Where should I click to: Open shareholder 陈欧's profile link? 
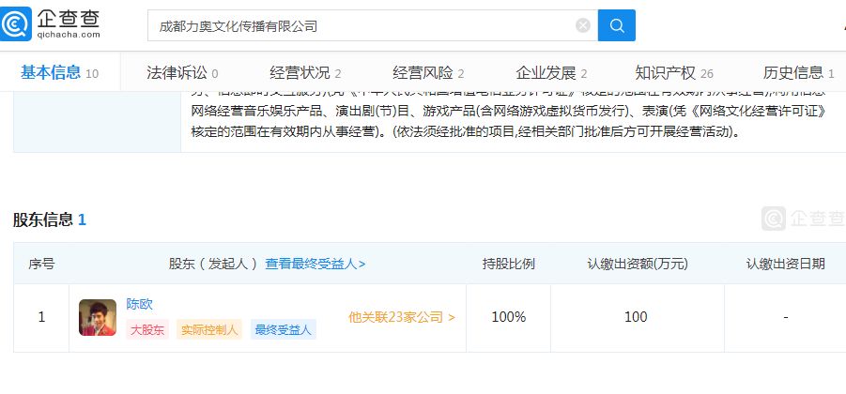pos(140,304)
